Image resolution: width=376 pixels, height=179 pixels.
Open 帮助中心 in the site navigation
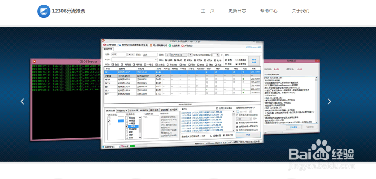[269, 11]
